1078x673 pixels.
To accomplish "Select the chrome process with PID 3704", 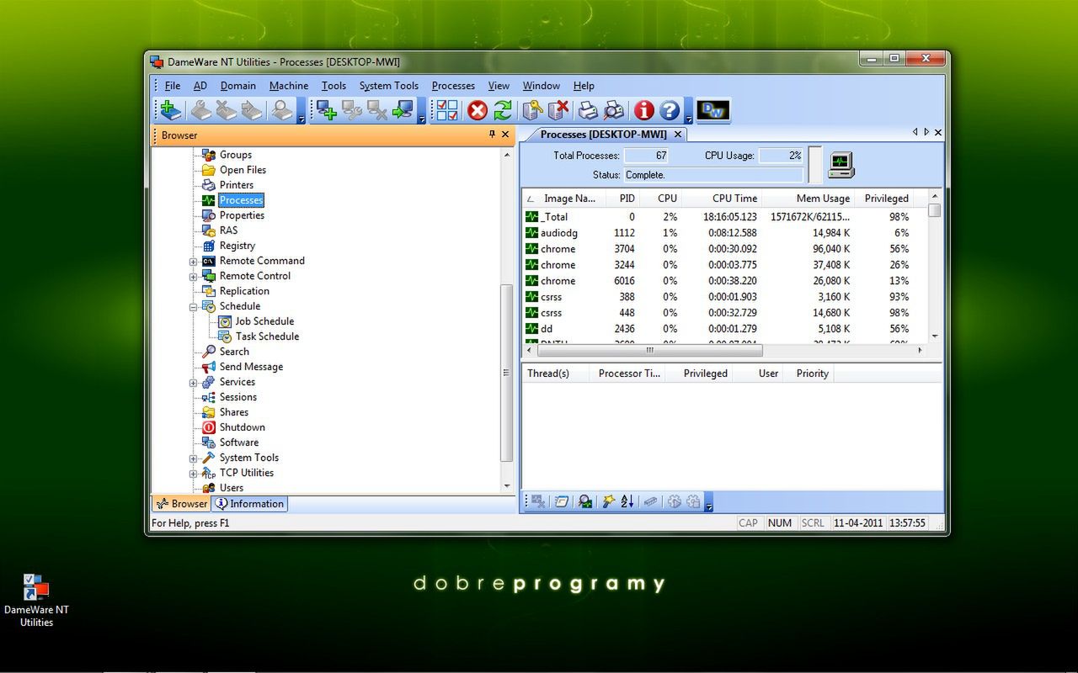I will [x=724, y=249].
